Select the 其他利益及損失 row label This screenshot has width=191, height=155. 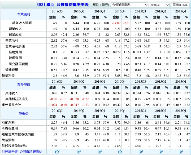[x=16, y=99]
